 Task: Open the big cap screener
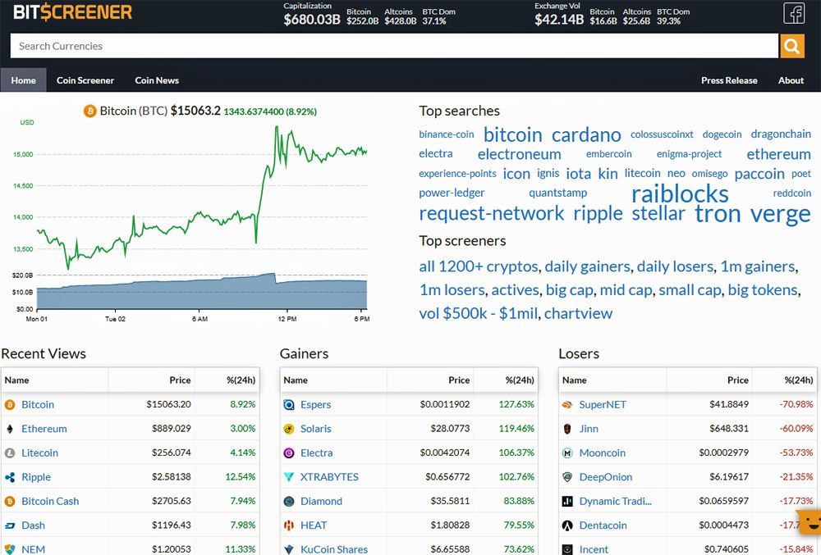[x=570, y=290]
